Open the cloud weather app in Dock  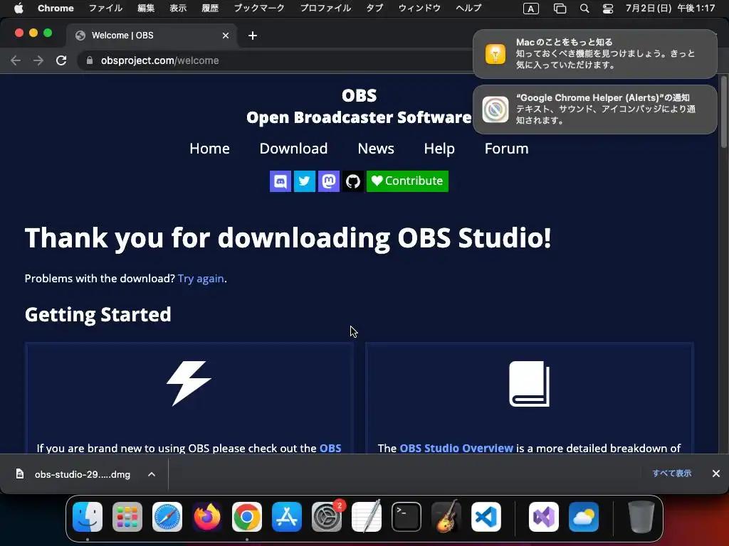click(584, 517)
